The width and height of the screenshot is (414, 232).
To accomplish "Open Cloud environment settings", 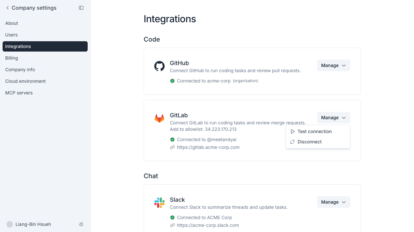I will pos(45,81).
